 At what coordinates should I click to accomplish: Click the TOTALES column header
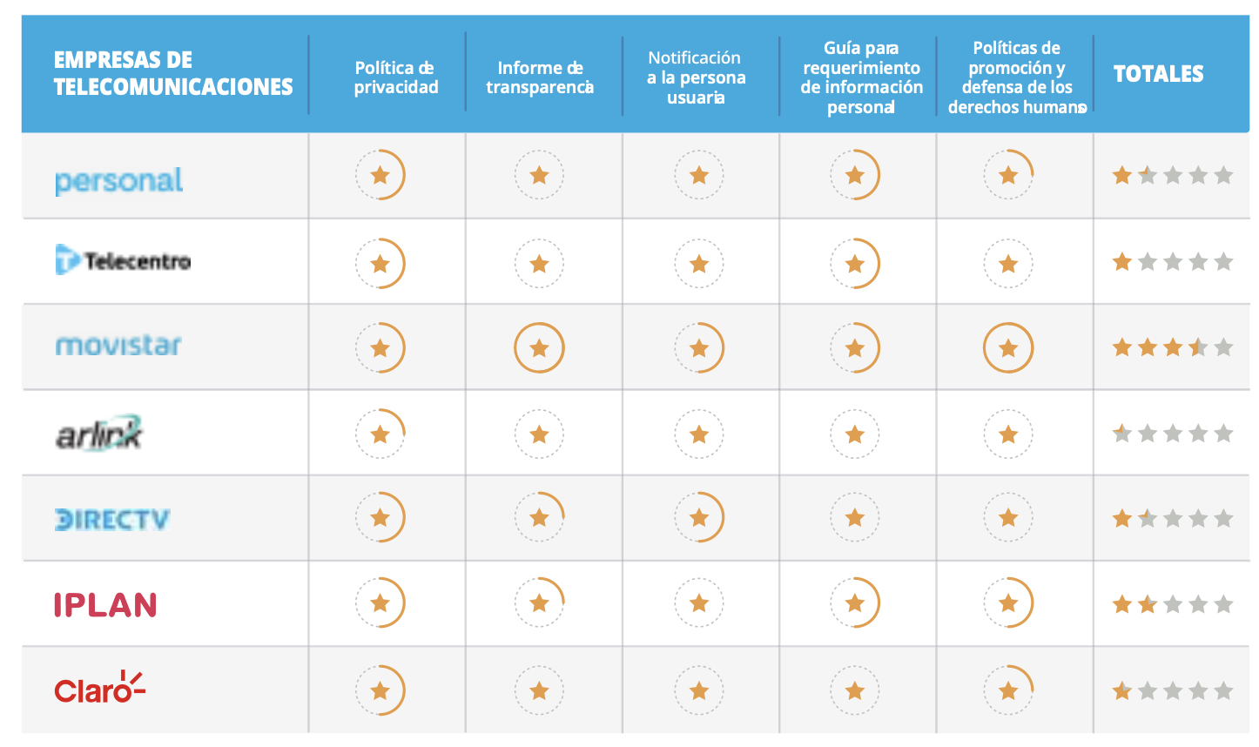click(x=1158, y=74)
